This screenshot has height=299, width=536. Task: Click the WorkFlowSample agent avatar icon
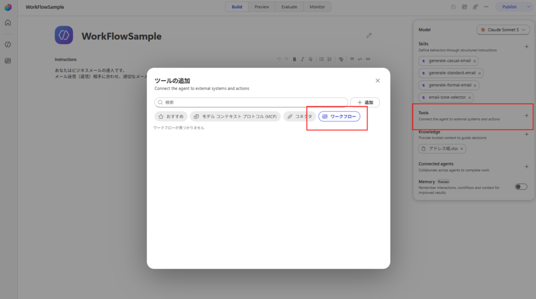(64, 35)
